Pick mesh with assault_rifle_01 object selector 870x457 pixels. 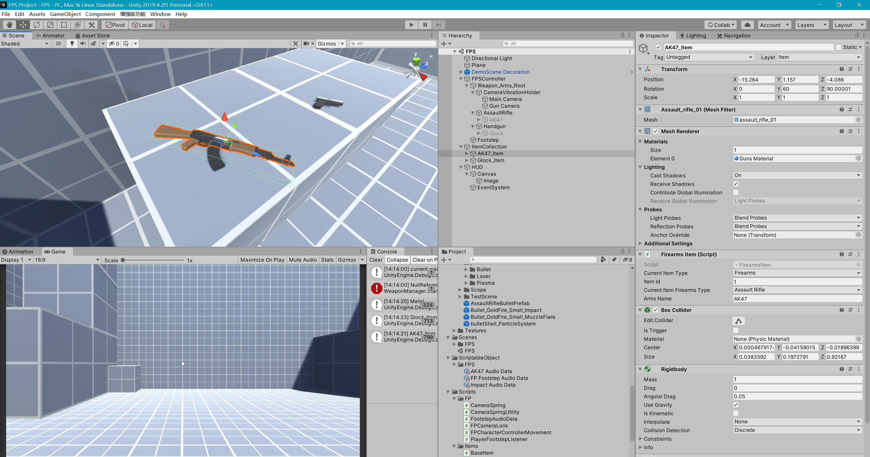(x=858, y=120)
